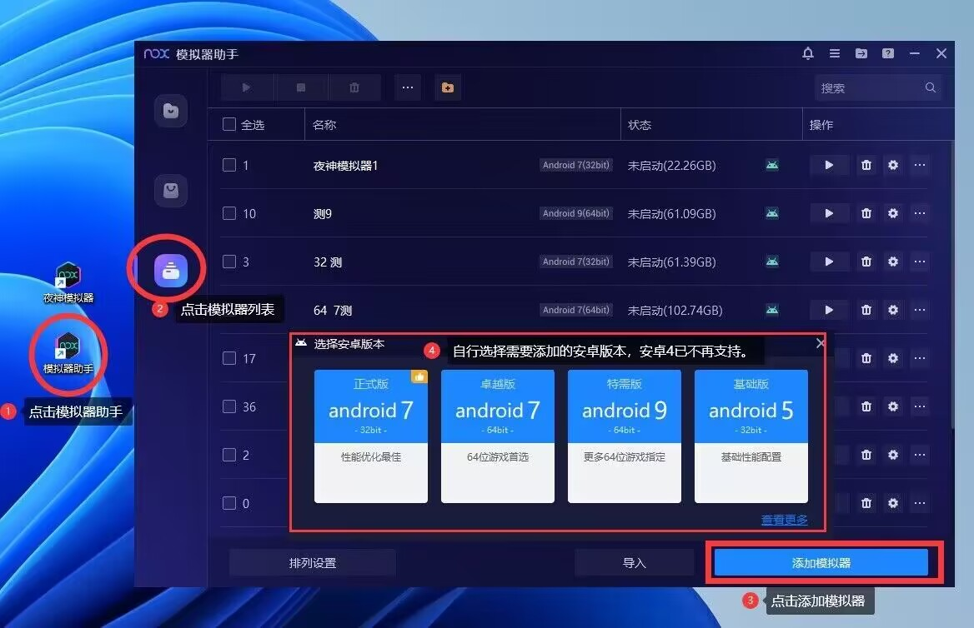This screenshot has height=628, width=974.
Task: Open settings gear for 夜神模拟器1
Action: coord(892,165)
